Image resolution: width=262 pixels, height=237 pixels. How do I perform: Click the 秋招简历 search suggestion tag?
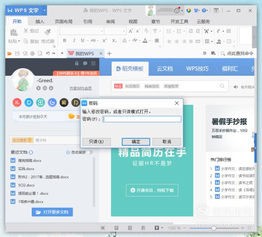click(133, 86)
